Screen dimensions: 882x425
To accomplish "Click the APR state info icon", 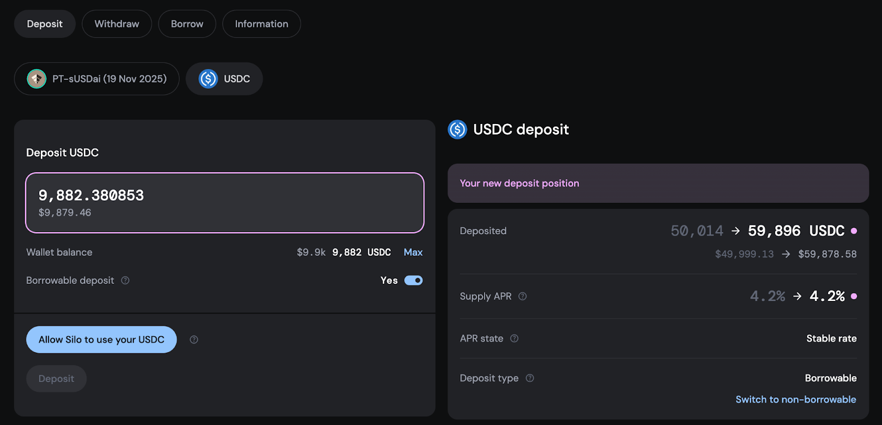I will pyautogui.click(x=514, y=338).
